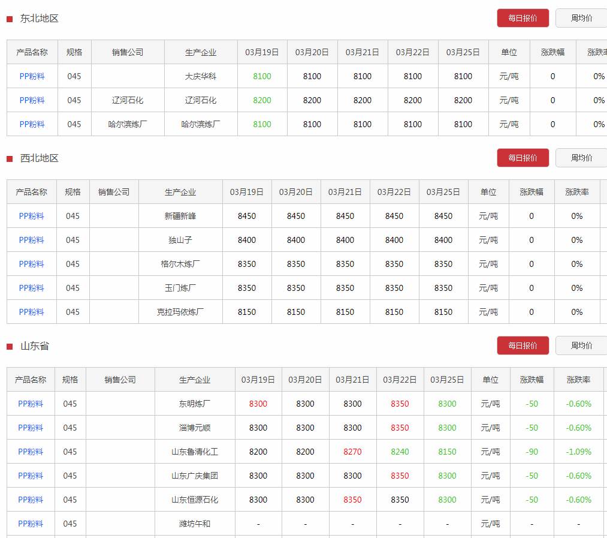This screenshot has width=607, height=538.
Task: Open PP粉料 link in 玉门炼厂 row
Action: pos(31,288)
